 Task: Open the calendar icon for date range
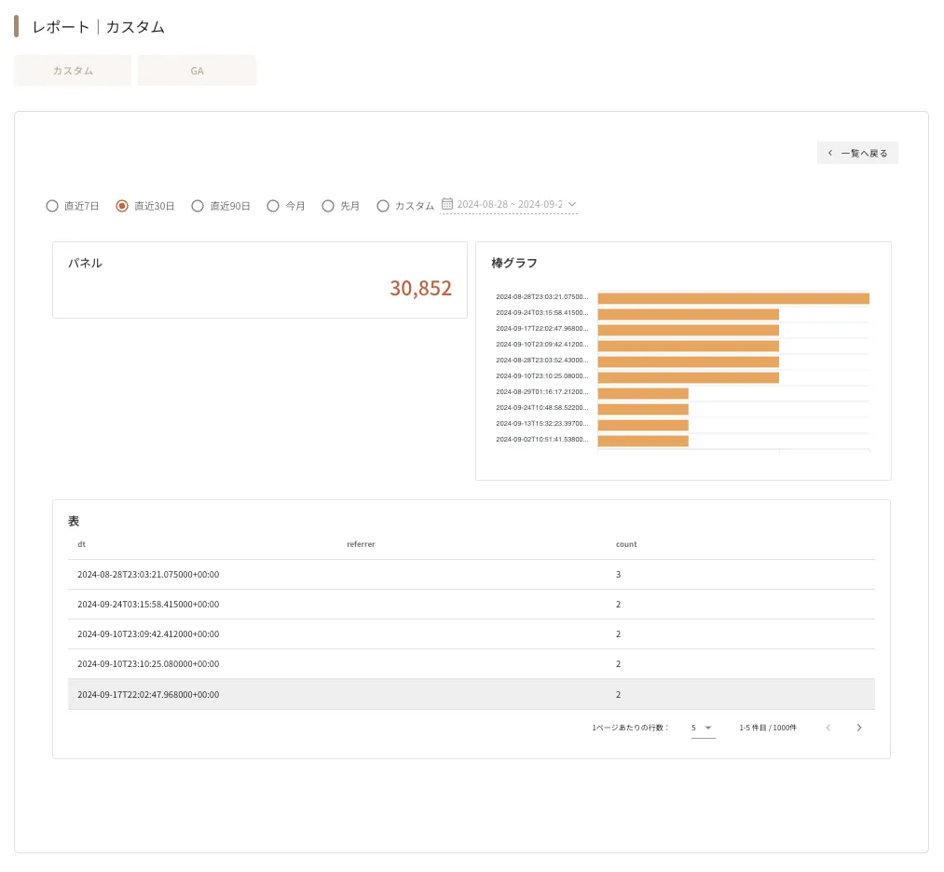pyautogui.click(x=447, y=204)
